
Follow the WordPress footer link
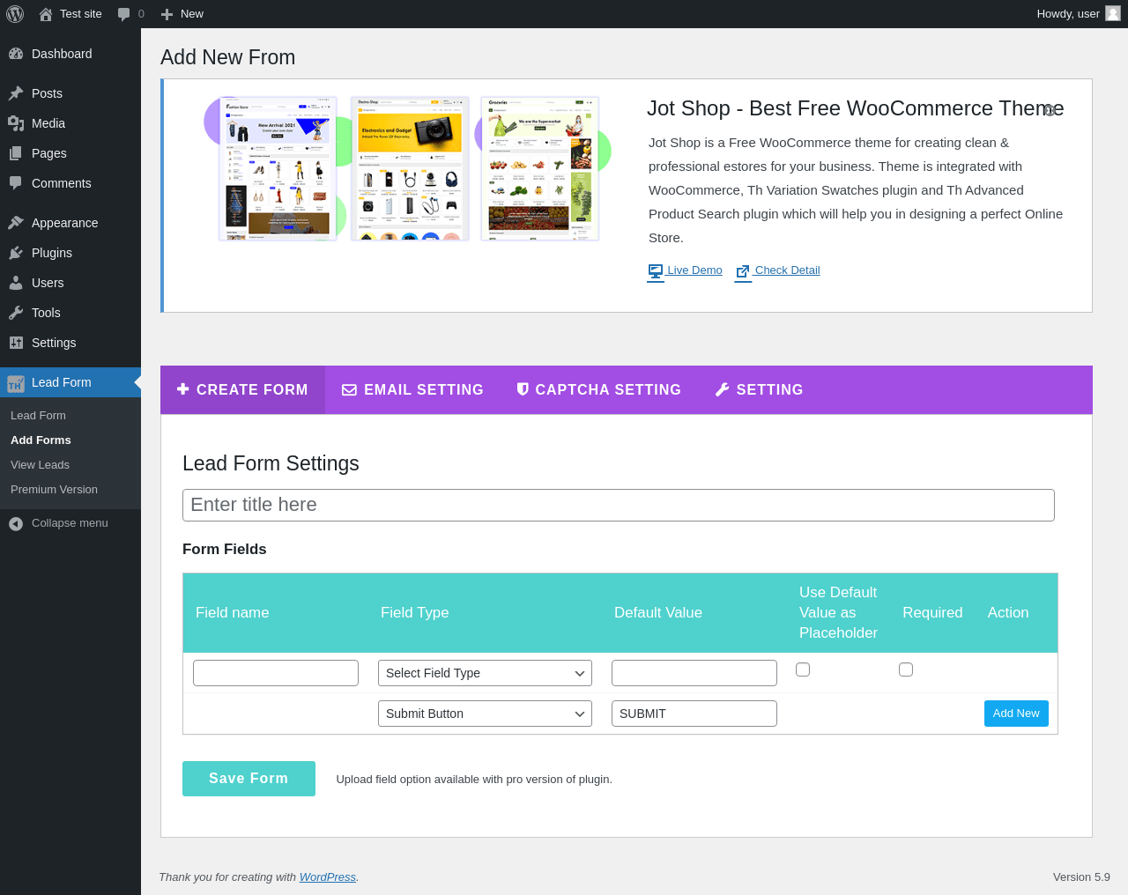point(328,877)
